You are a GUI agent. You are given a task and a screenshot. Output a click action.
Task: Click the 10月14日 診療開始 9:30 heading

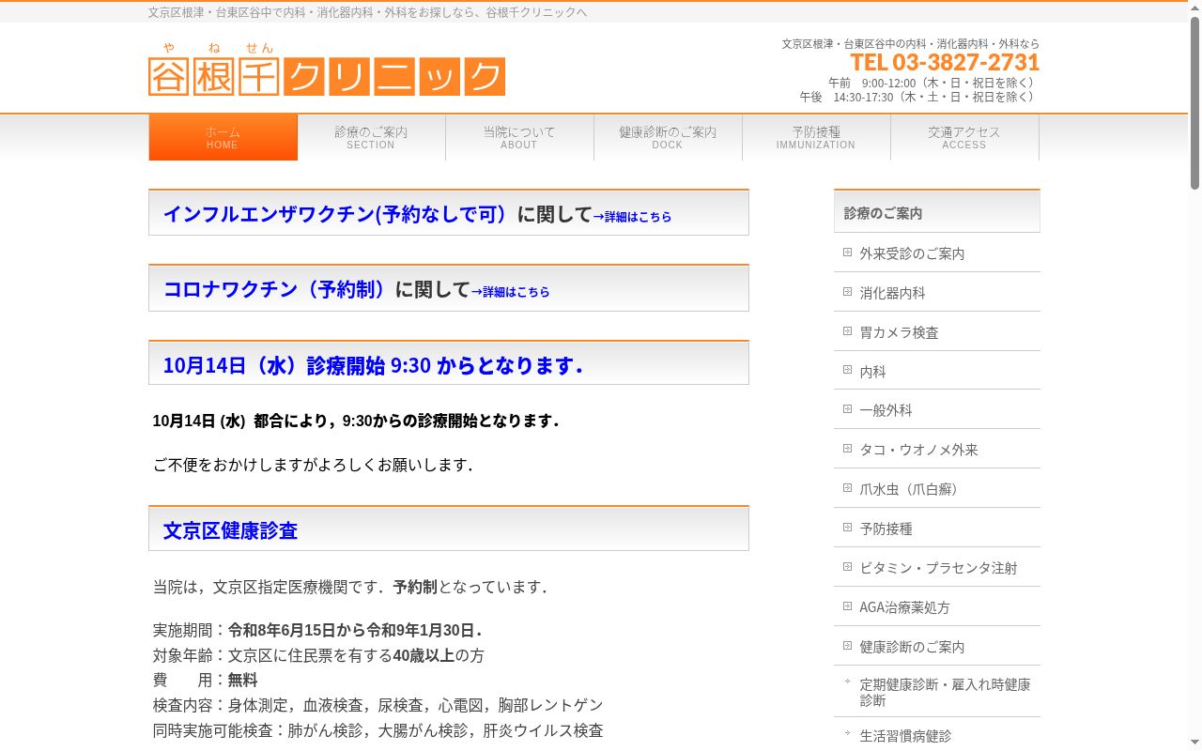[x=373, y=365]
